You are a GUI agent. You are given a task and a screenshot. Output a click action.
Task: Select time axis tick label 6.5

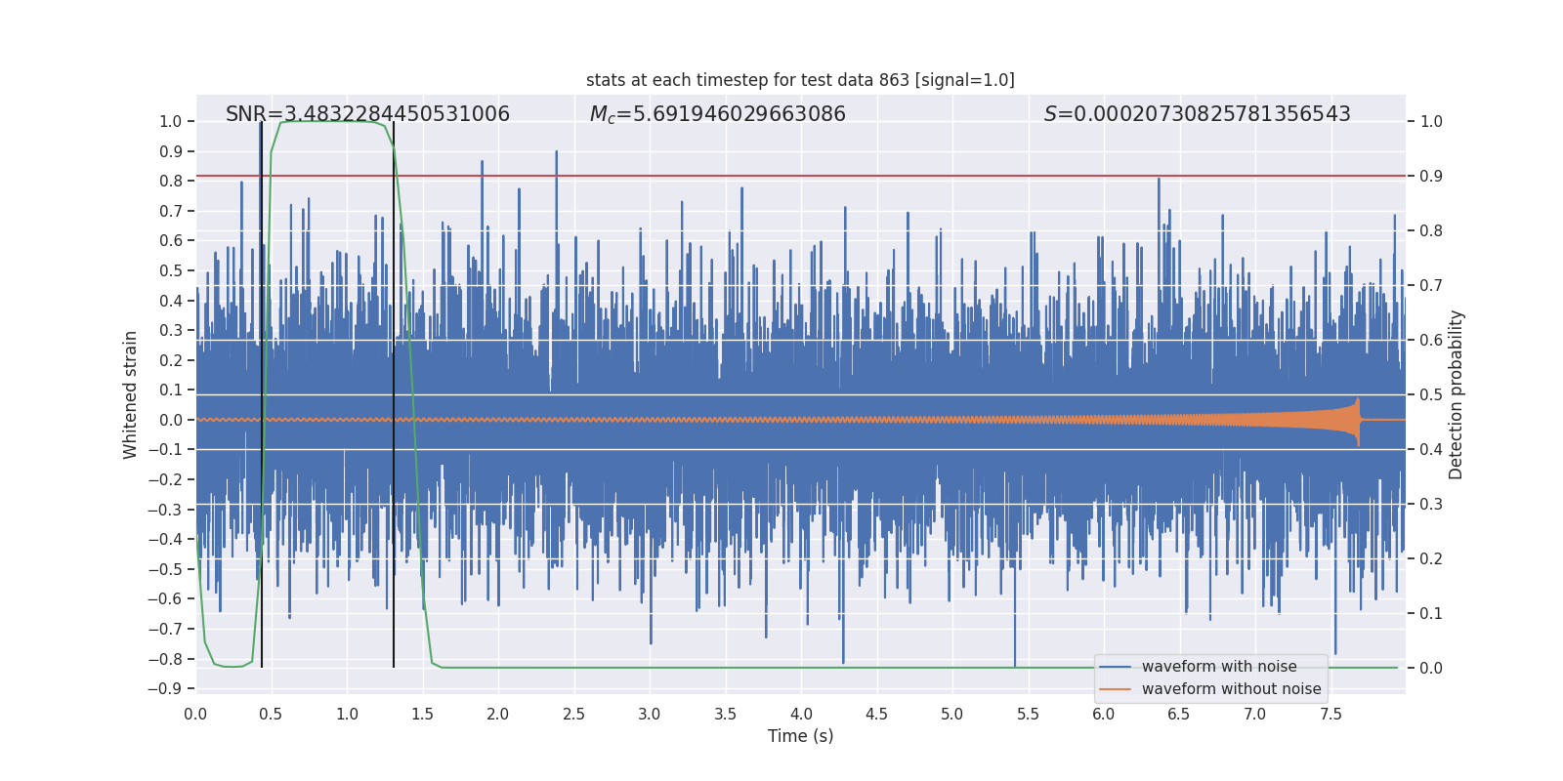1179,715
